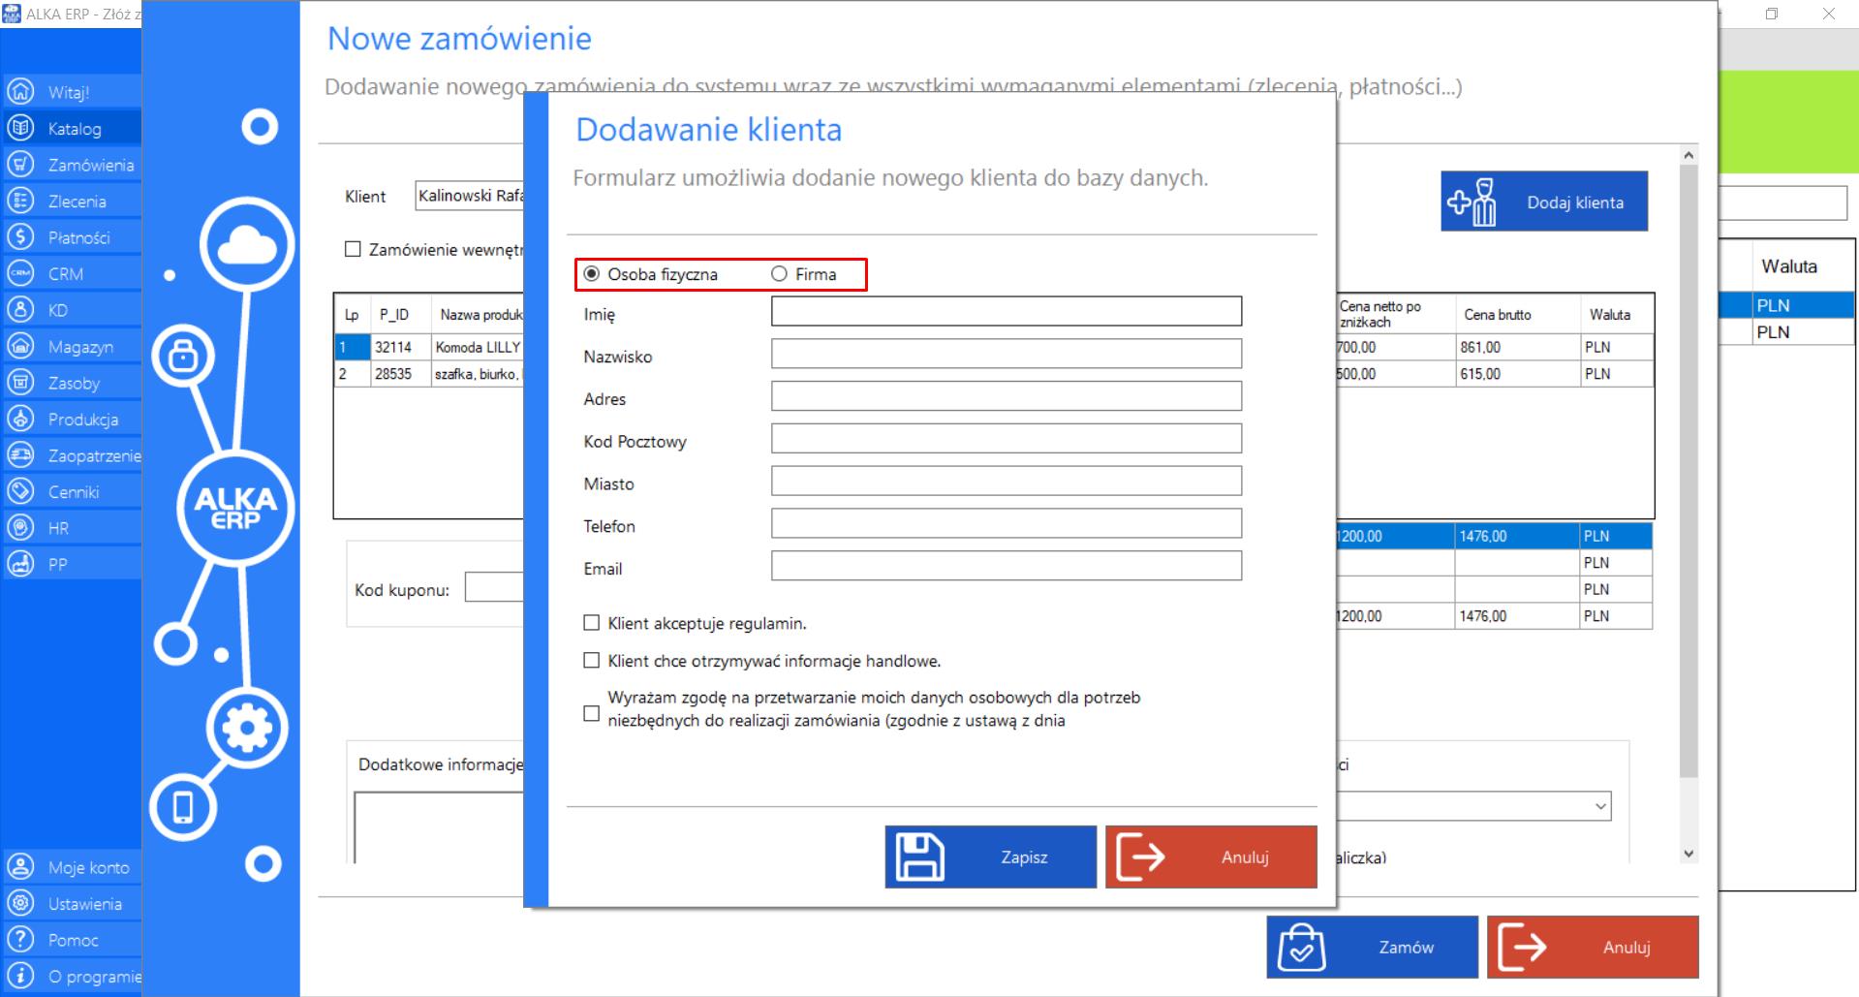1859x997 pixels.
Task: Restore the main ALKA ERP window
Action: [1772, 14]
